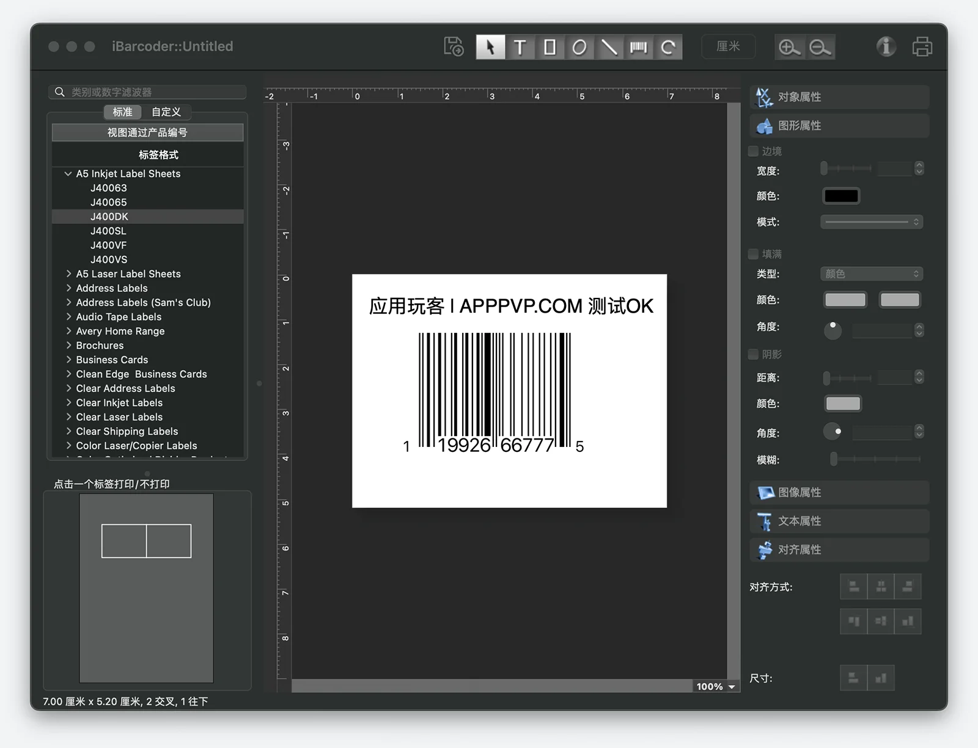
Task: Click the border 宽度 stepper
Action: point(919,168)
